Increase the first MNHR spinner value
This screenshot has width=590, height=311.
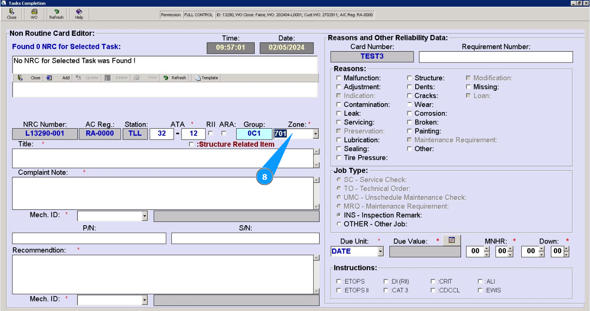coord(487,249)
